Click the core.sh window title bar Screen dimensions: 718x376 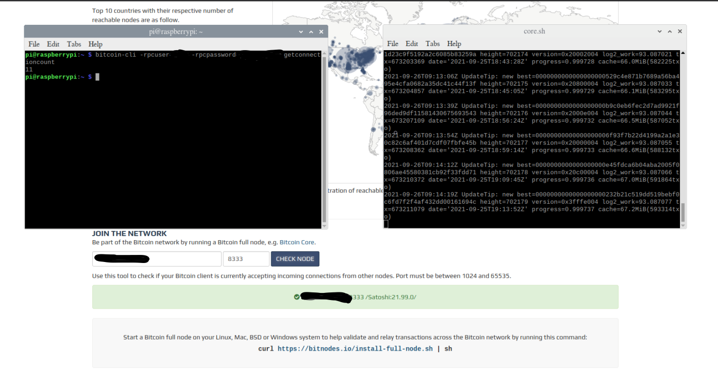point(534,31)
